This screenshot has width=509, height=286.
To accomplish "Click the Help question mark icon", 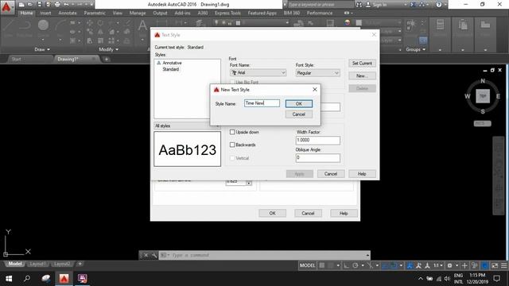I will 439,5.
